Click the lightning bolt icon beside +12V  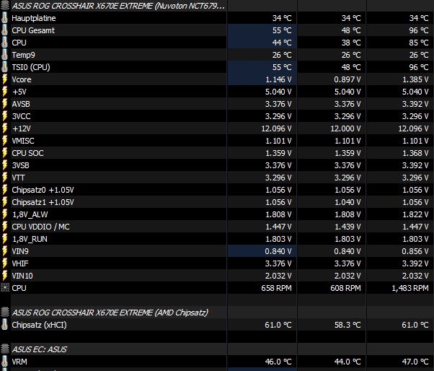pos(5,128)
